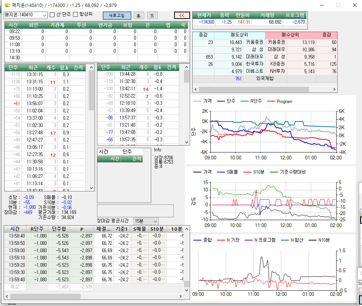Click the R단주 column header in bottom table
Viewport: 362px width, 306px height.
click(x=37, y=229)
